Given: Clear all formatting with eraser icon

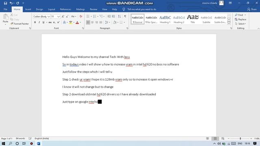Looking at the screenshot, I should pyautogui.click(x=81, y=16).
